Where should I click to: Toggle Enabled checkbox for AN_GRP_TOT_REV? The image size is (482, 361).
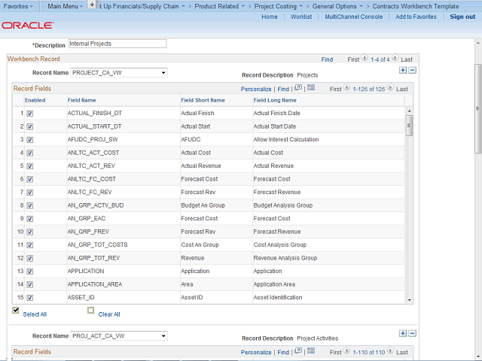click(30, 259)
